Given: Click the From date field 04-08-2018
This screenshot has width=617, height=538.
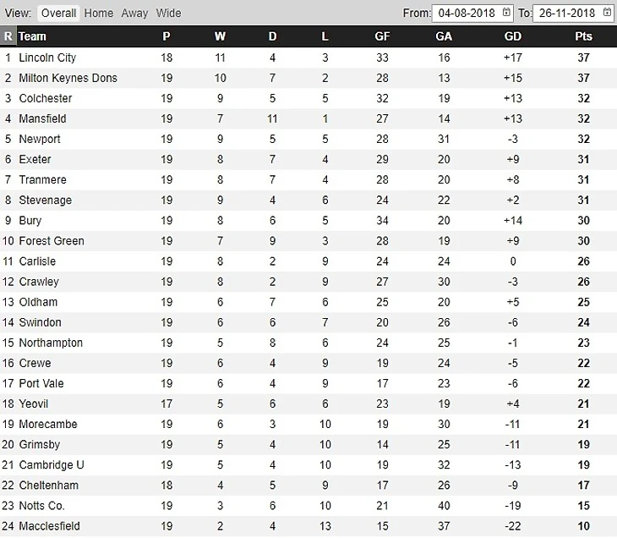Looking at the screenshot, I should [x=472, y=13].
